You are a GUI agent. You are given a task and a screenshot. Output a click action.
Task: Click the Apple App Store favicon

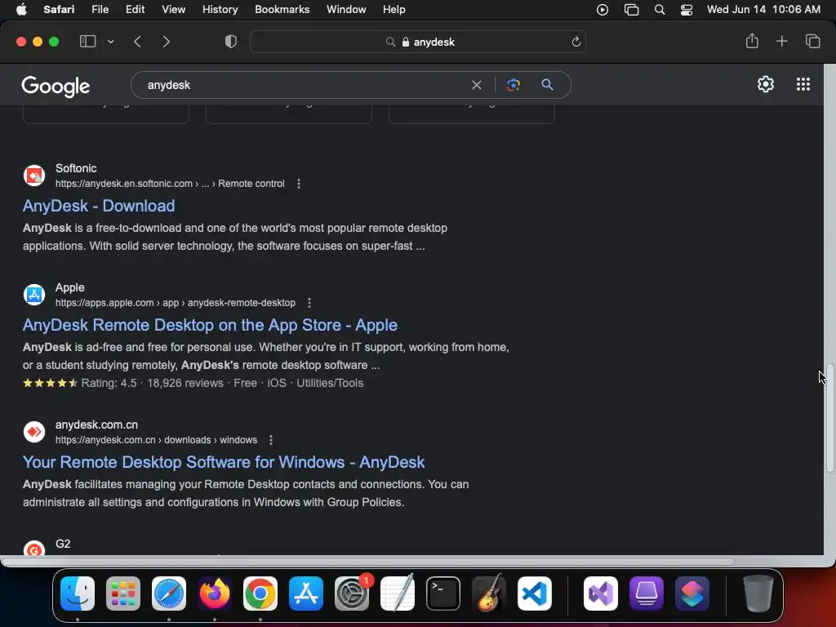click(34, 294)
